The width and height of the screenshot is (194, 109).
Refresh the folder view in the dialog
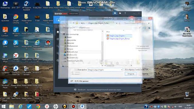(x=120, y=23)
